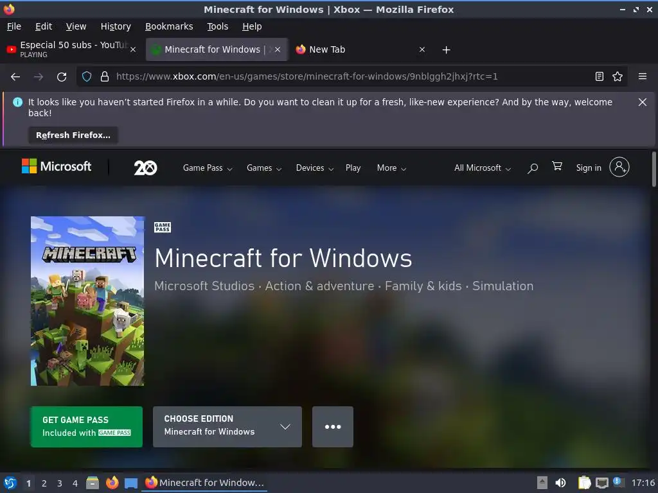View site security lock information
Viewport: 658px width, 493px height.
pos(105,76)
